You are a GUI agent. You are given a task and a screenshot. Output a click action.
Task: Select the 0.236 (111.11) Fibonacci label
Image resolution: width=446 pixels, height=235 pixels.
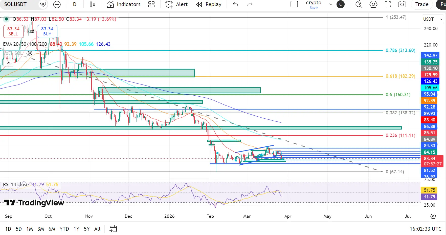click(400, 135)
